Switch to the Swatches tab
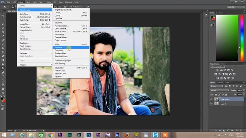The width and height of the screenshot is (246, 138). 219,13
